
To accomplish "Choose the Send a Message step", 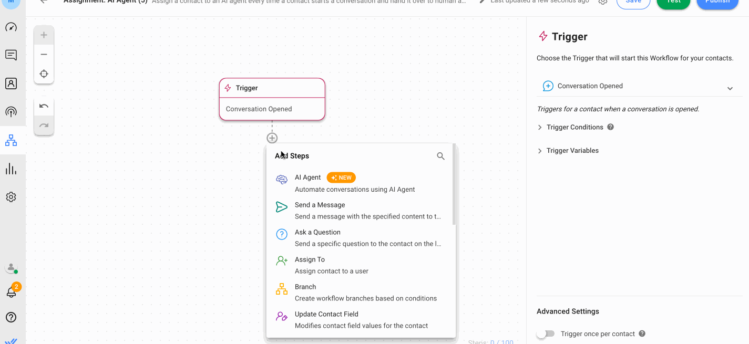I will click(320, 210).
